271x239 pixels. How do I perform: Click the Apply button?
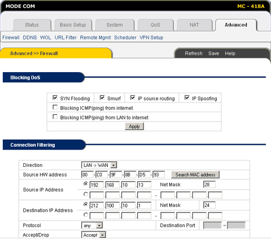[x=134, y=126]
